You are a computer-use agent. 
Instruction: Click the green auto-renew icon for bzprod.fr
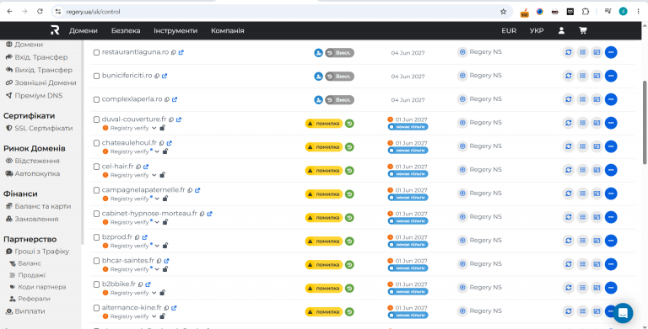coord(349,241)
